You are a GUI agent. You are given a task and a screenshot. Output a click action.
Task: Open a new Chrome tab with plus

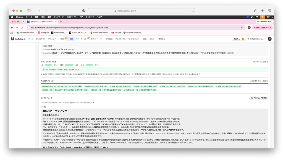[x=61, y=22]
